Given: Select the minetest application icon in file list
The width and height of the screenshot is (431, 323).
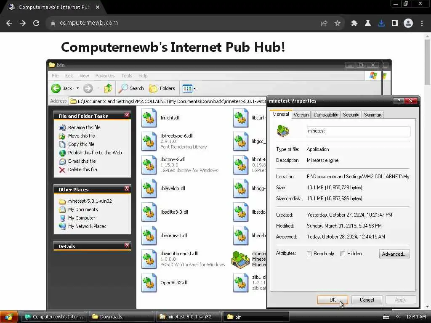Looking at the screenshot, I should pyautogui.click(x=240, y=259).
